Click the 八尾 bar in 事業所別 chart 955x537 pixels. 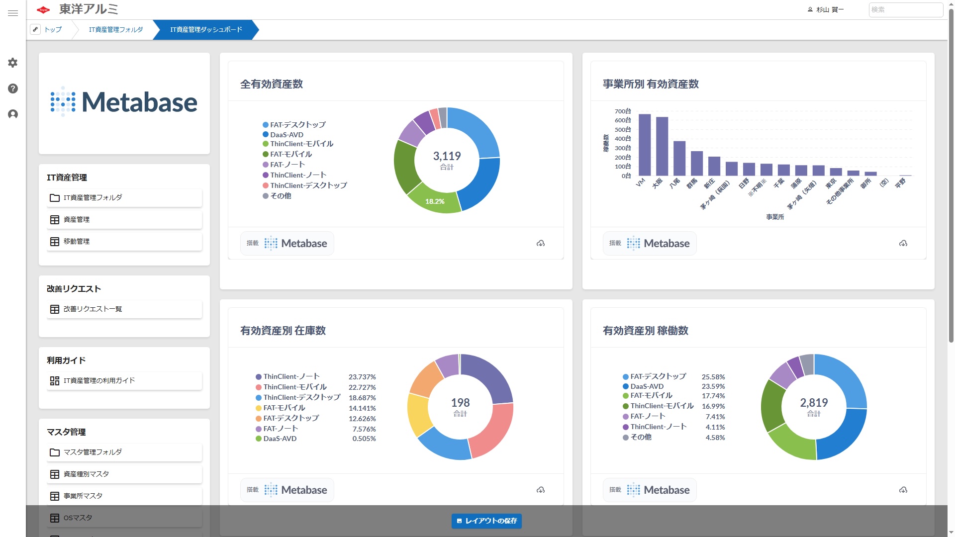pos(679,158)
